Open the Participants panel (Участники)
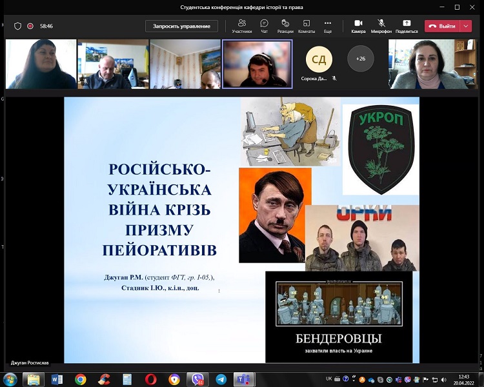The image size is (484, 387). point(242,26)
